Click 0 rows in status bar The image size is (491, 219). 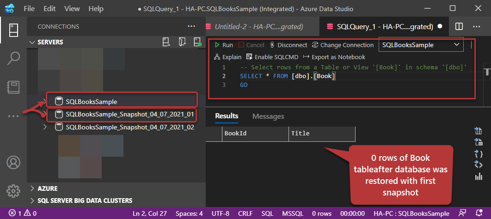coord(322,213)
